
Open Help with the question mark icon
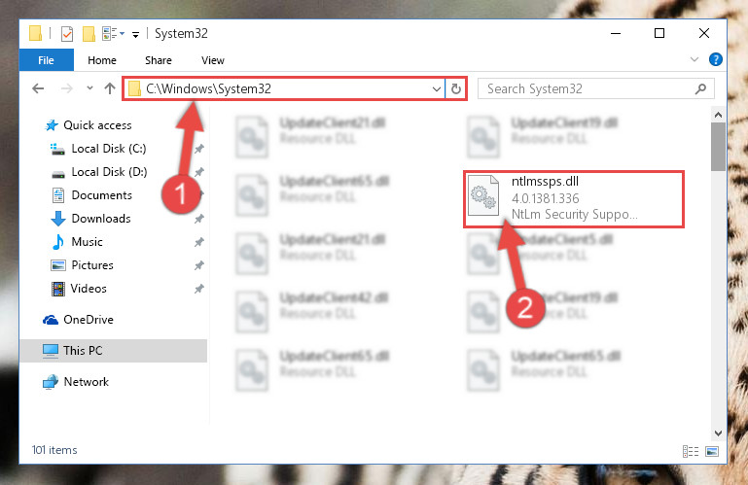pyautogui.click(x=716, y=59)
